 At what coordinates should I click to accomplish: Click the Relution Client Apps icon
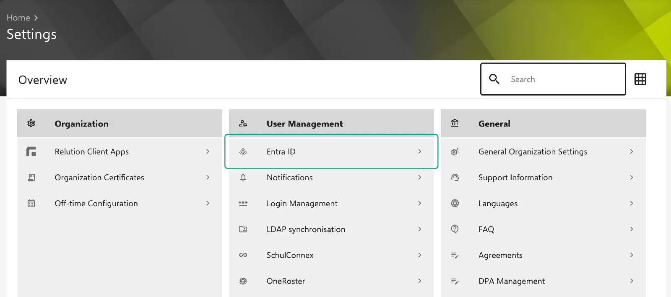tap(31, 152)
